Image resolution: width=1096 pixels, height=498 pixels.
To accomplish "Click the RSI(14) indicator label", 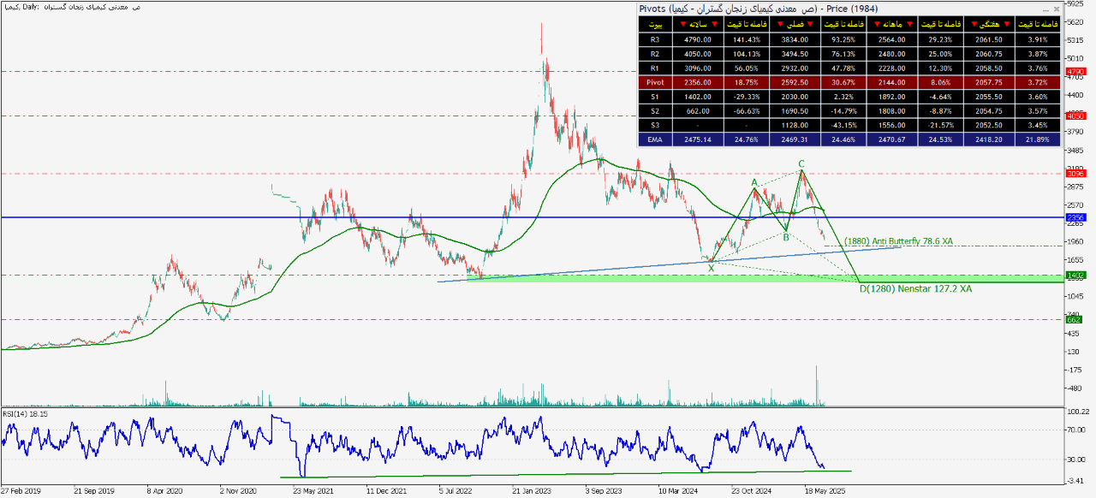I will point(24,414).
